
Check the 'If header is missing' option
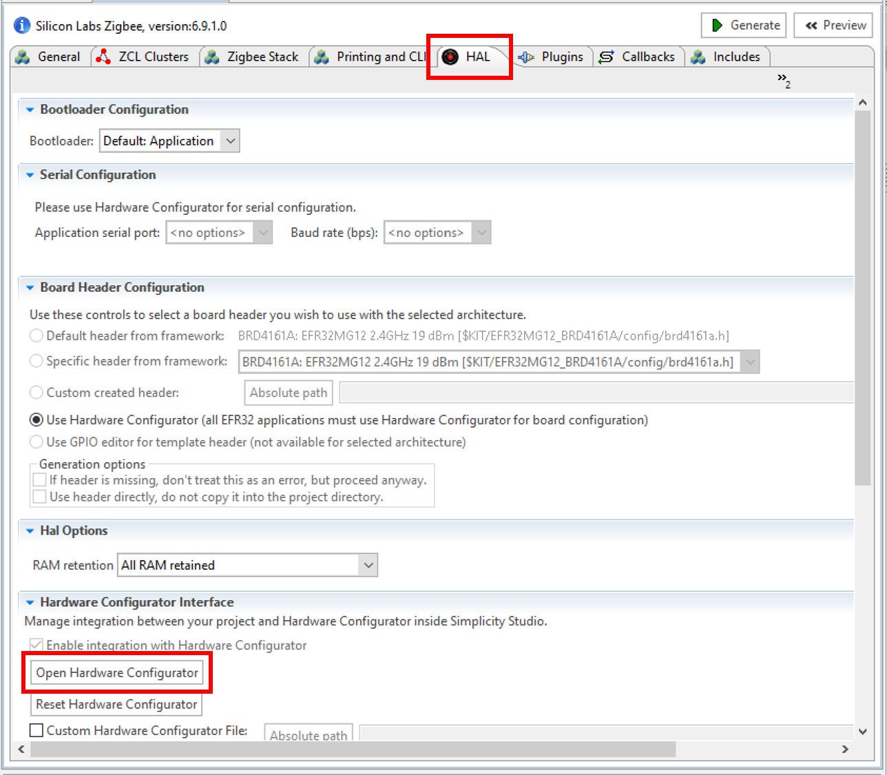coord(40,480)
